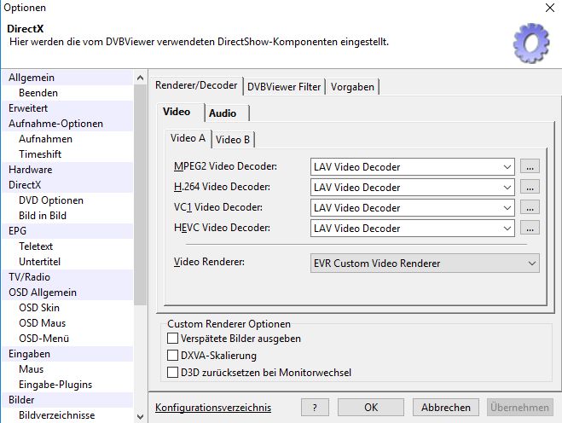The image size is (562, 423).
Task: Open MPEG2 Video Decoder properties button
Action: pyautogui.click(x=530, y=166)
